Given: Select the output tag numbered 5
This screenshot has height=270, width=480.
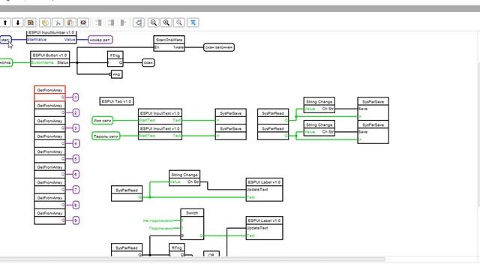Looking at the screenshot, I should click(76, 159).
